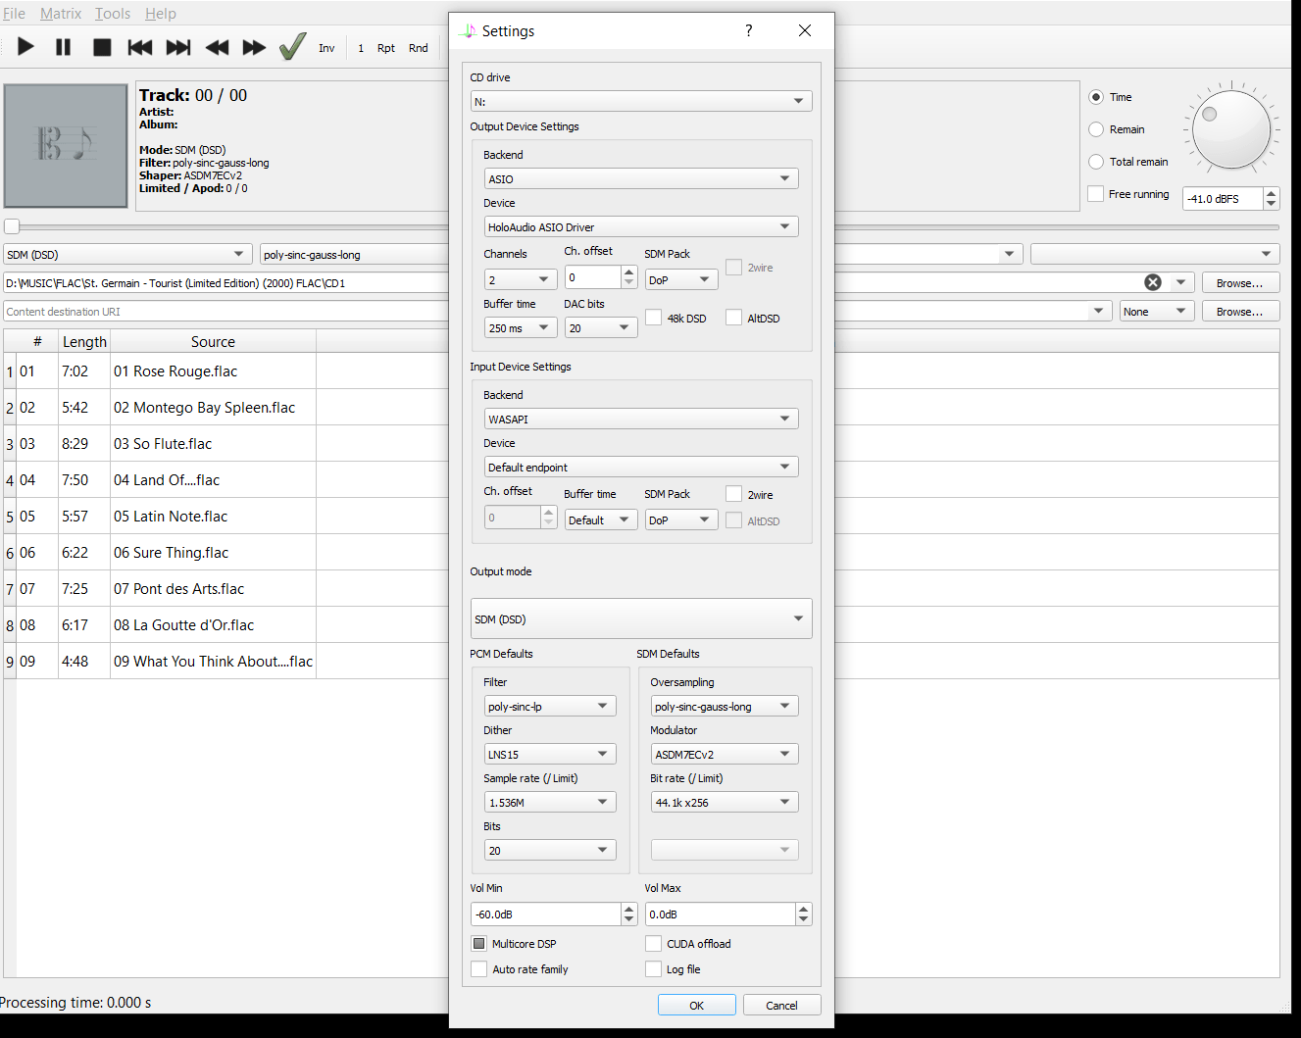This screenshot has width=1301, height=1038.
Task: Enable the Auto rate family checkbox
Action: 478,968
